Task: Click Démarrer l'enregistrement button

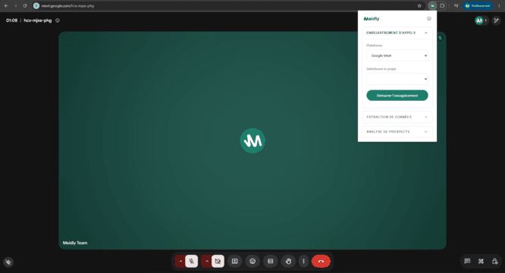Action: coord(397,96)
